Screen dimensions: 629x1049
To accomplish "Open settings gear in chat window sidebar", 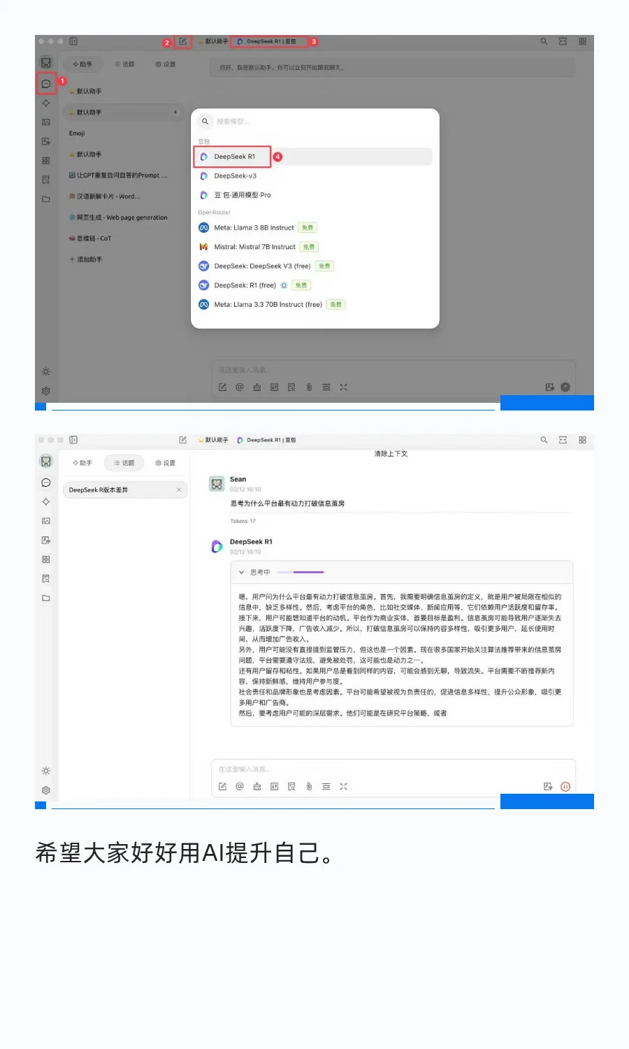I will pyautogui.click(x=45, y=790).
